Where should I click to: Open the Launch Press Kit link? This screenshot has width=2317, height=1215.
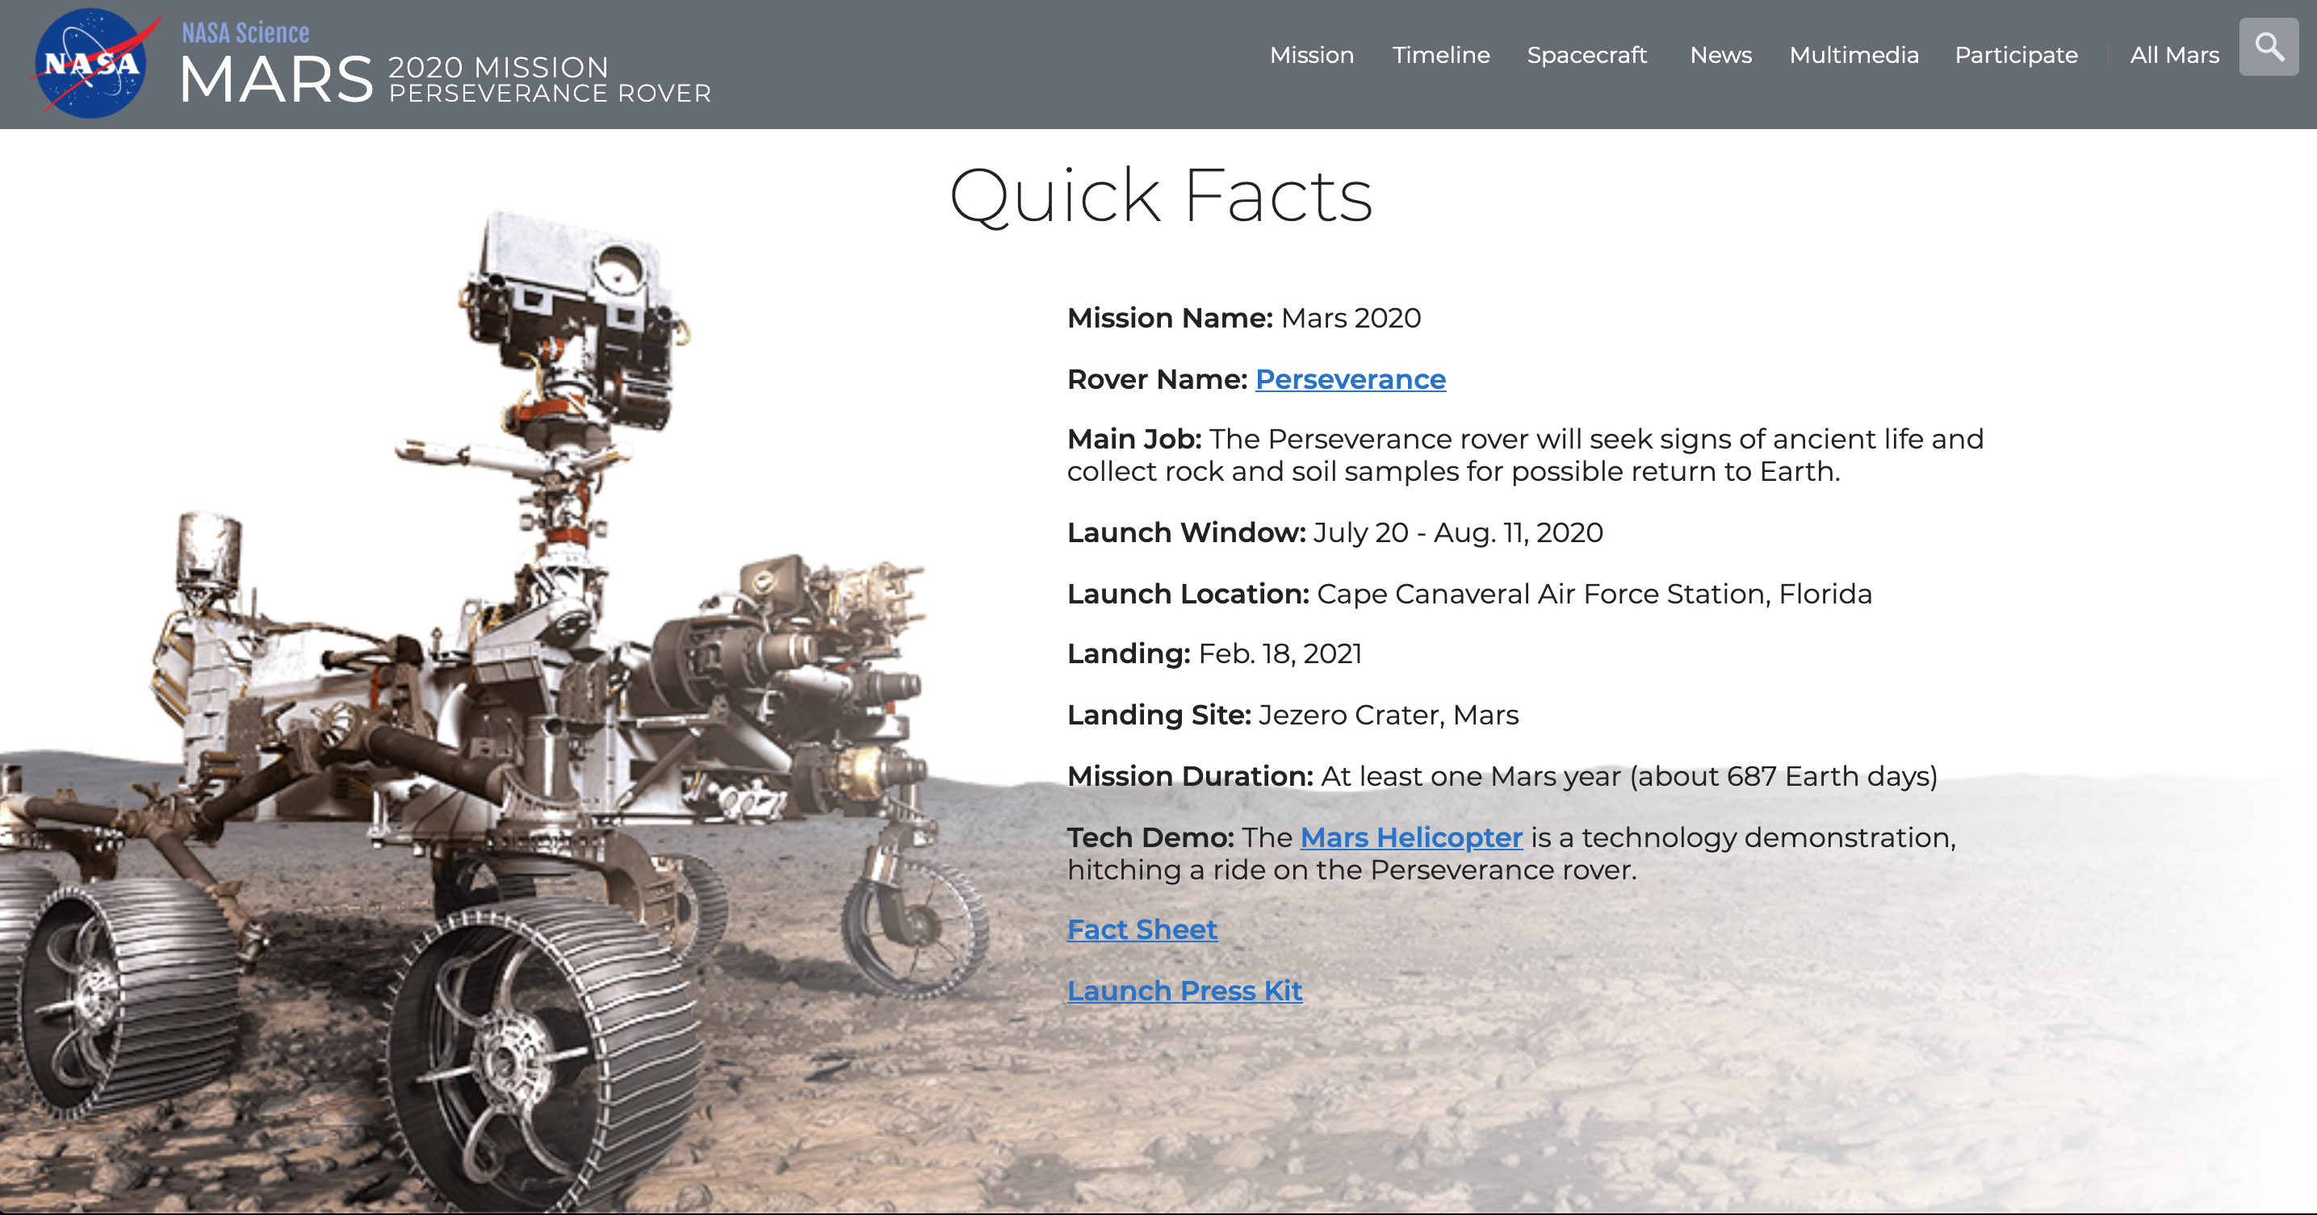[1184, 991]
